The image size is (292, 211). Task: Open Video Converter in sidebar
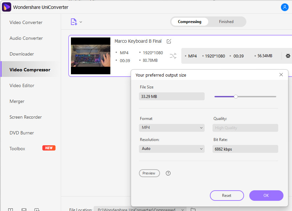[26, 22]
